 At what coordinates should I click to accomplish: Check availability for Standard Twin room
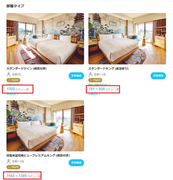coord(76,76)
